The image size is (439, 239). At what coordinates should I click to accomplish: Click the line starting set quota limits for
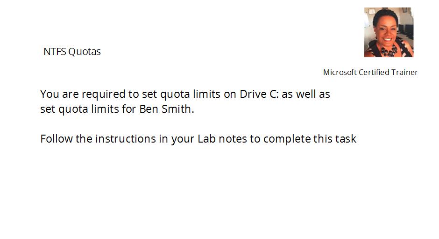click(x=117, y=109)
